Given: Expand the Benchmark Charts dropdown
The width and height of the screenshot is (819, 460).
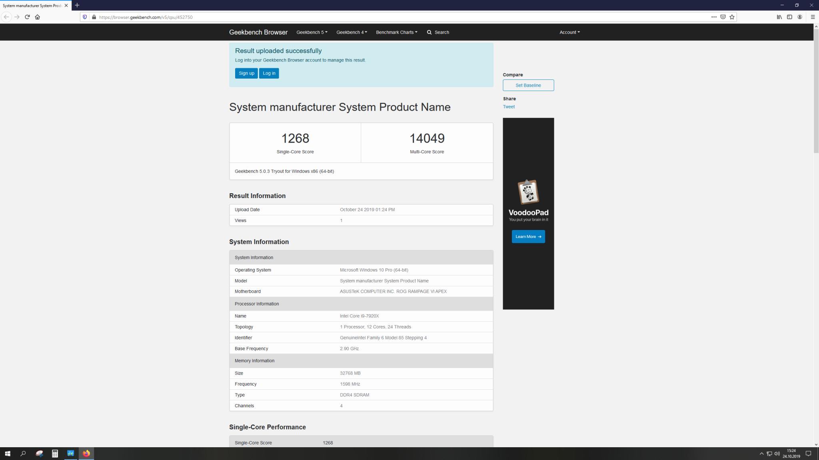Looking at the screenshot, I should tap(396, 32).
